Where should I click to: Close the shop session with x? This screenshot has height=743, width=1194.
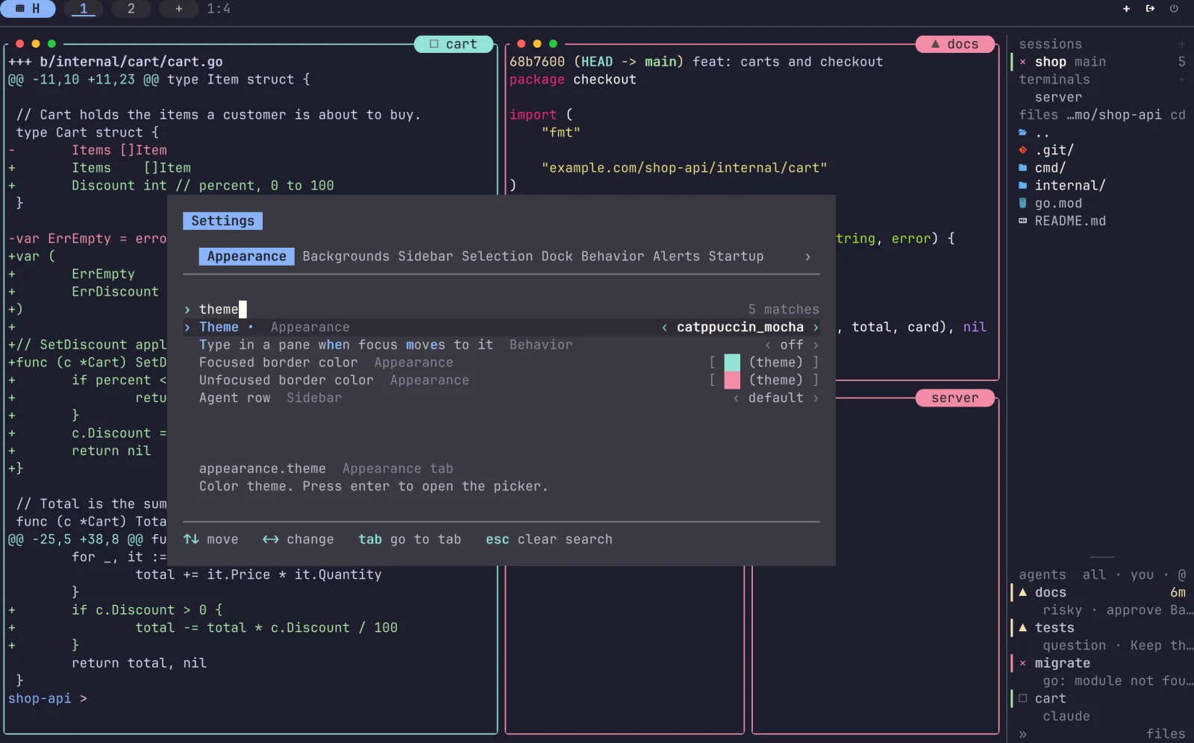click(x=1022, y=62)
